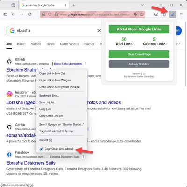This screenshot has width=187, height=187.
Task: Clear the Google search box with the X
Action: click(x=99, y=31)
